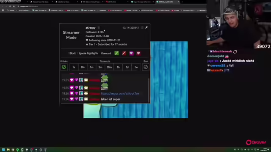Go back with the browser back arrow
This screenshot has width=271, height=152.
[x=2, y=6]
